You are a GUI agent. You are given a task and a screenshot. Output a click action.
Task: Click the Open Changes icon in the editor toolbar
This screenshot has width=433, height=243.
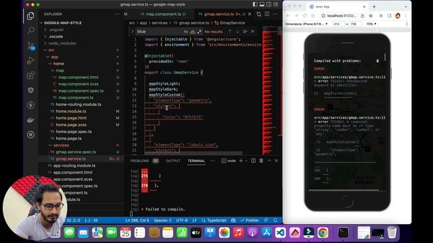click(x=258, y=14)
